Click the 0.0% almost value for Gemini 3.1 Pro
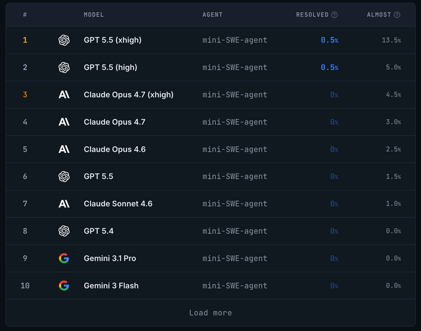 tap(393, 258)
